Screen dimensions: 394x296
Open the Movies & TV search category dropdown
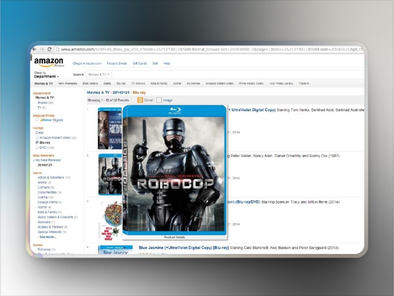click(98, 74)
